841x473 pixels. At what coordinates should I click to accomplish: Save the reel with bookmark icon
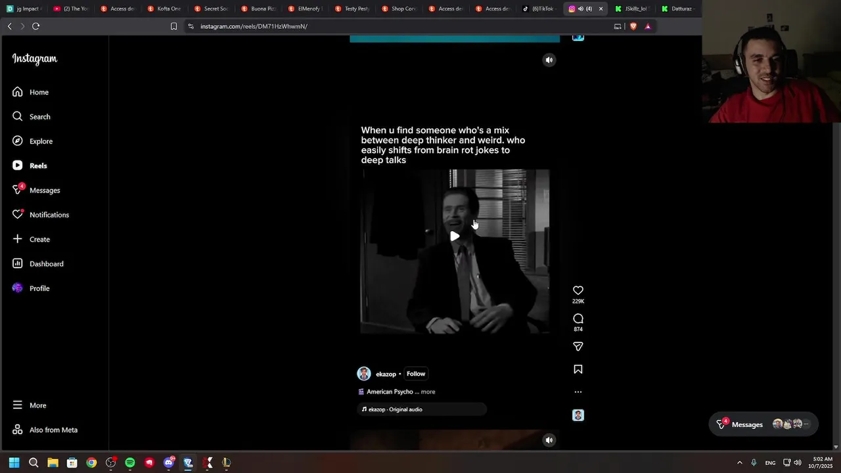pos(578,369)
